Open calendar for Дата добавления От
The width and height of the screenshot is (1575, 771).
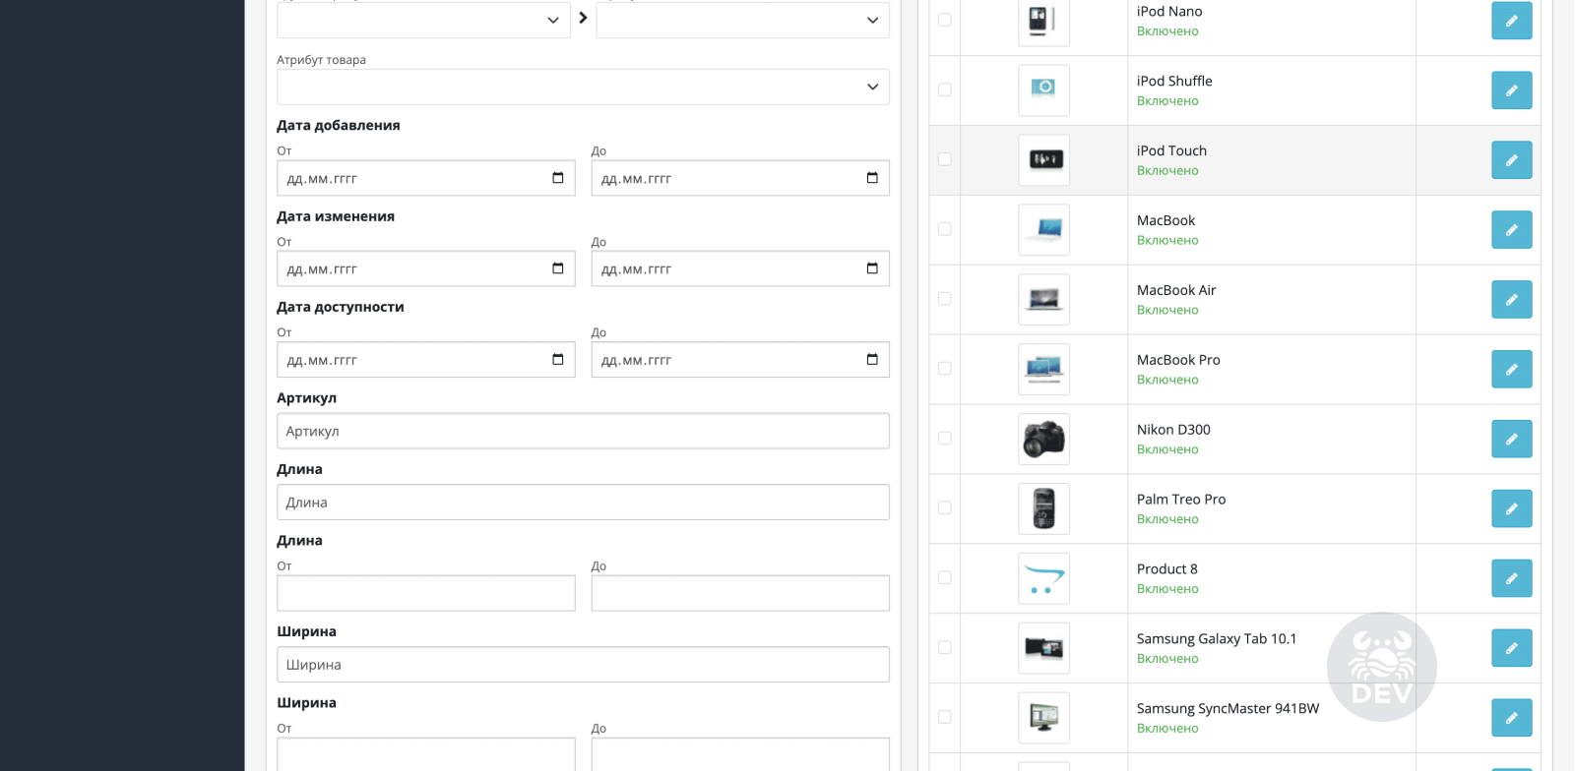pos(558,178)
